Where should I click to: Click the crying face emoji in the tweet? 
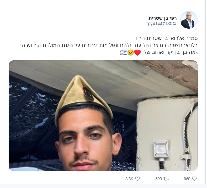tap(130, 52)
